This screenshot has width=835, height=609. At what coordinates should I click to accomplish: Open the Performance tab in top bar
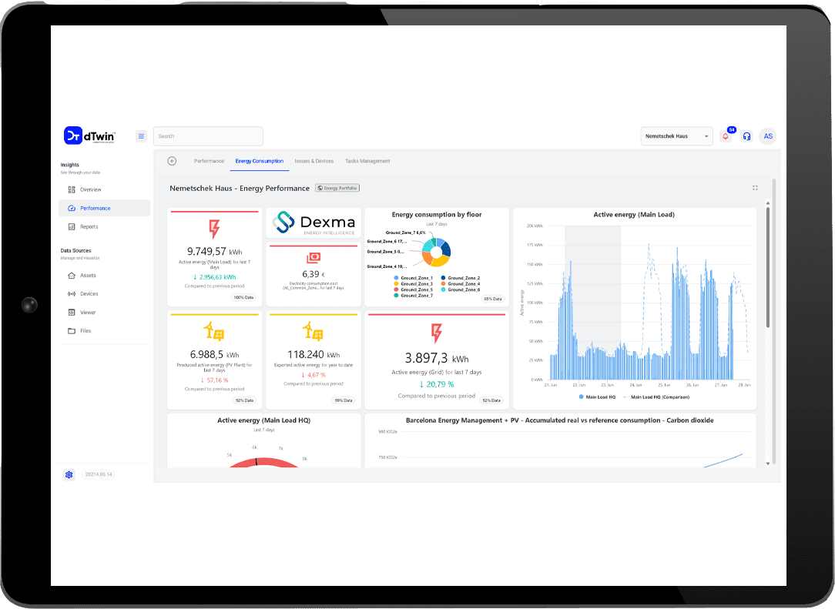[209, 161]
